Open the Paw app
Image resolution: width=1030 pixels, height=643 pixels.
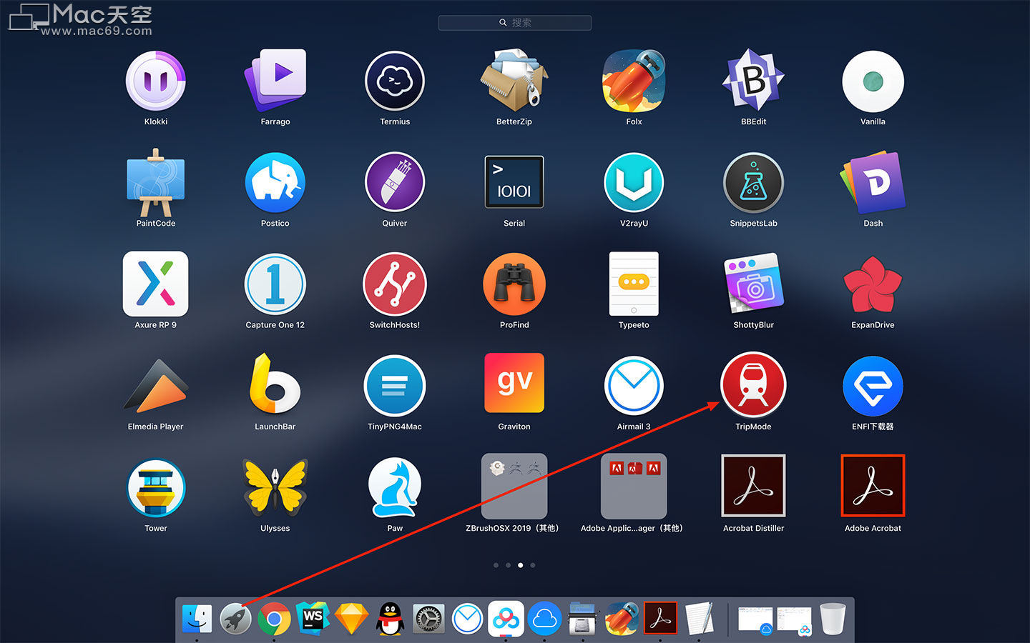pyautogui.click(x=395, y=487)
